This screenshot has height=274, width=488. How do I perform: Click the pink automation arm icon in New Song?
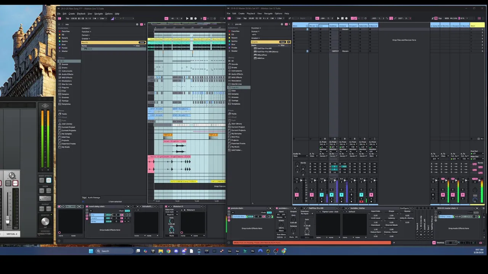tap(205, 18)
